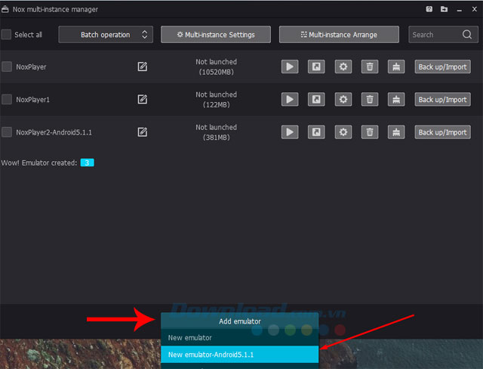Click the search magnifier icon
The height and width of the screenshot is (369, 483).
(466, 35)
